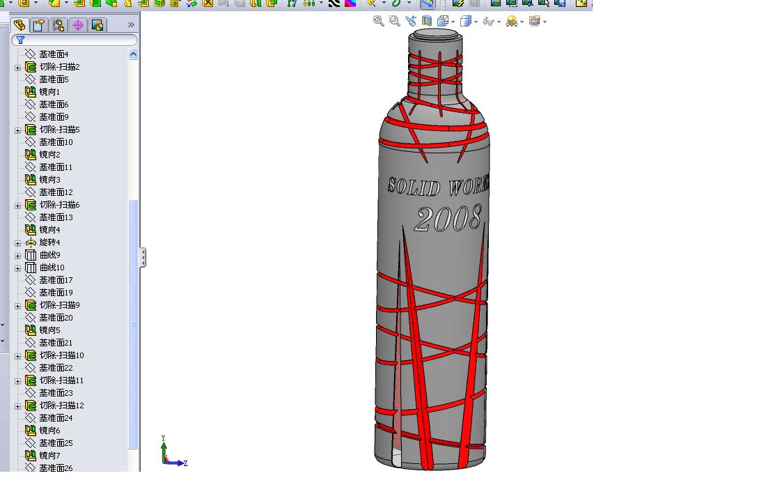Expand the 切除-扫描6 feature node
Viewport: 759px width, 494px height.
(18, 206)
